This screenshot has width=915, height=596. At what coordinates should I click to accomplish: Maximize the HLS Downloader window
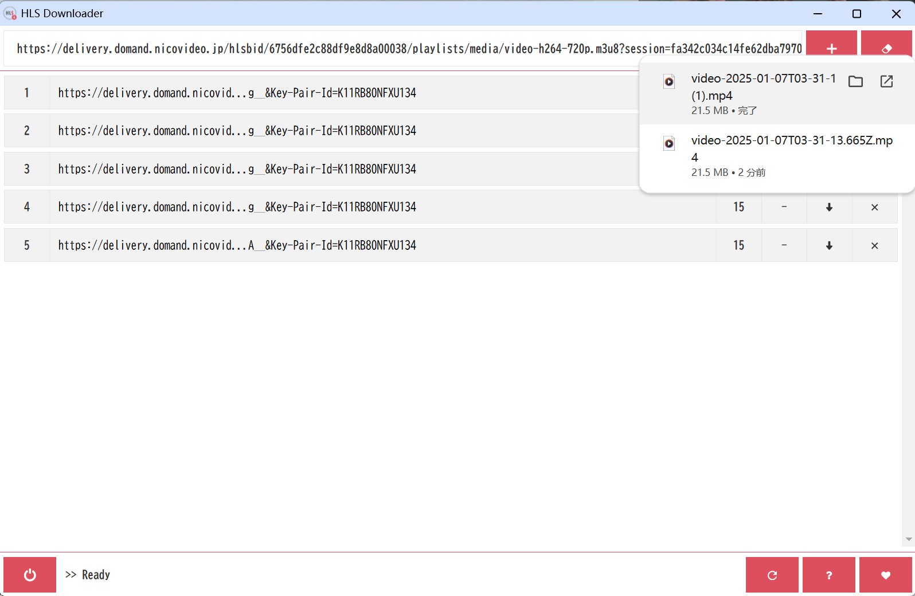(x=857, y=13)
